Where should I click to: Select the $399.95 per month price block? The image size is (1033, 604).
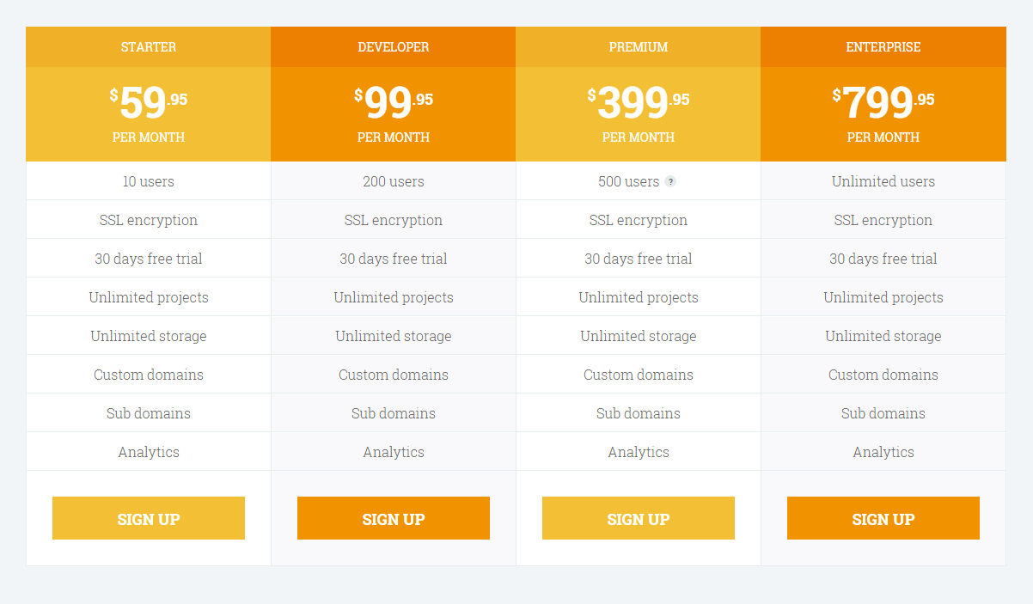coord(638,113)
